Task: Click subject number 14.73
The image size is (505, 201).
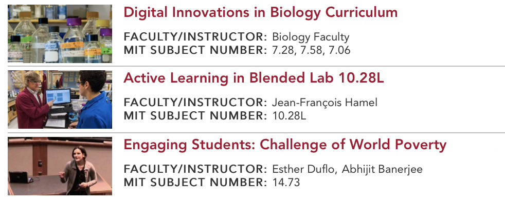Action: [286, 183]
